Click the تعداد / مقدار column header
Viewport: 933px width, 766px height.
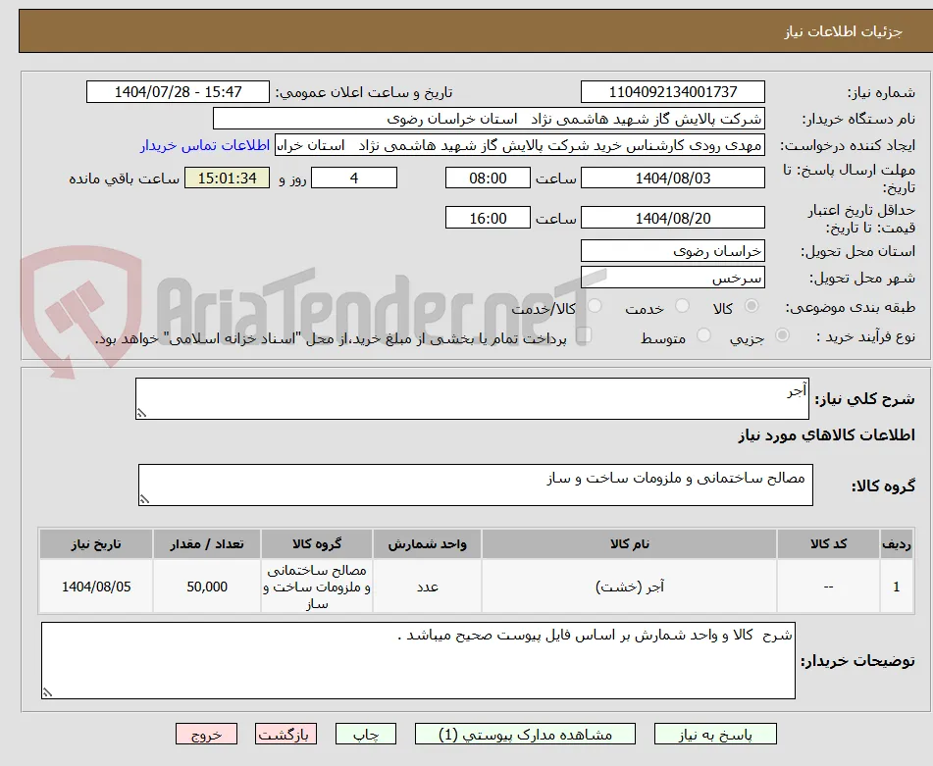point(206,544)
